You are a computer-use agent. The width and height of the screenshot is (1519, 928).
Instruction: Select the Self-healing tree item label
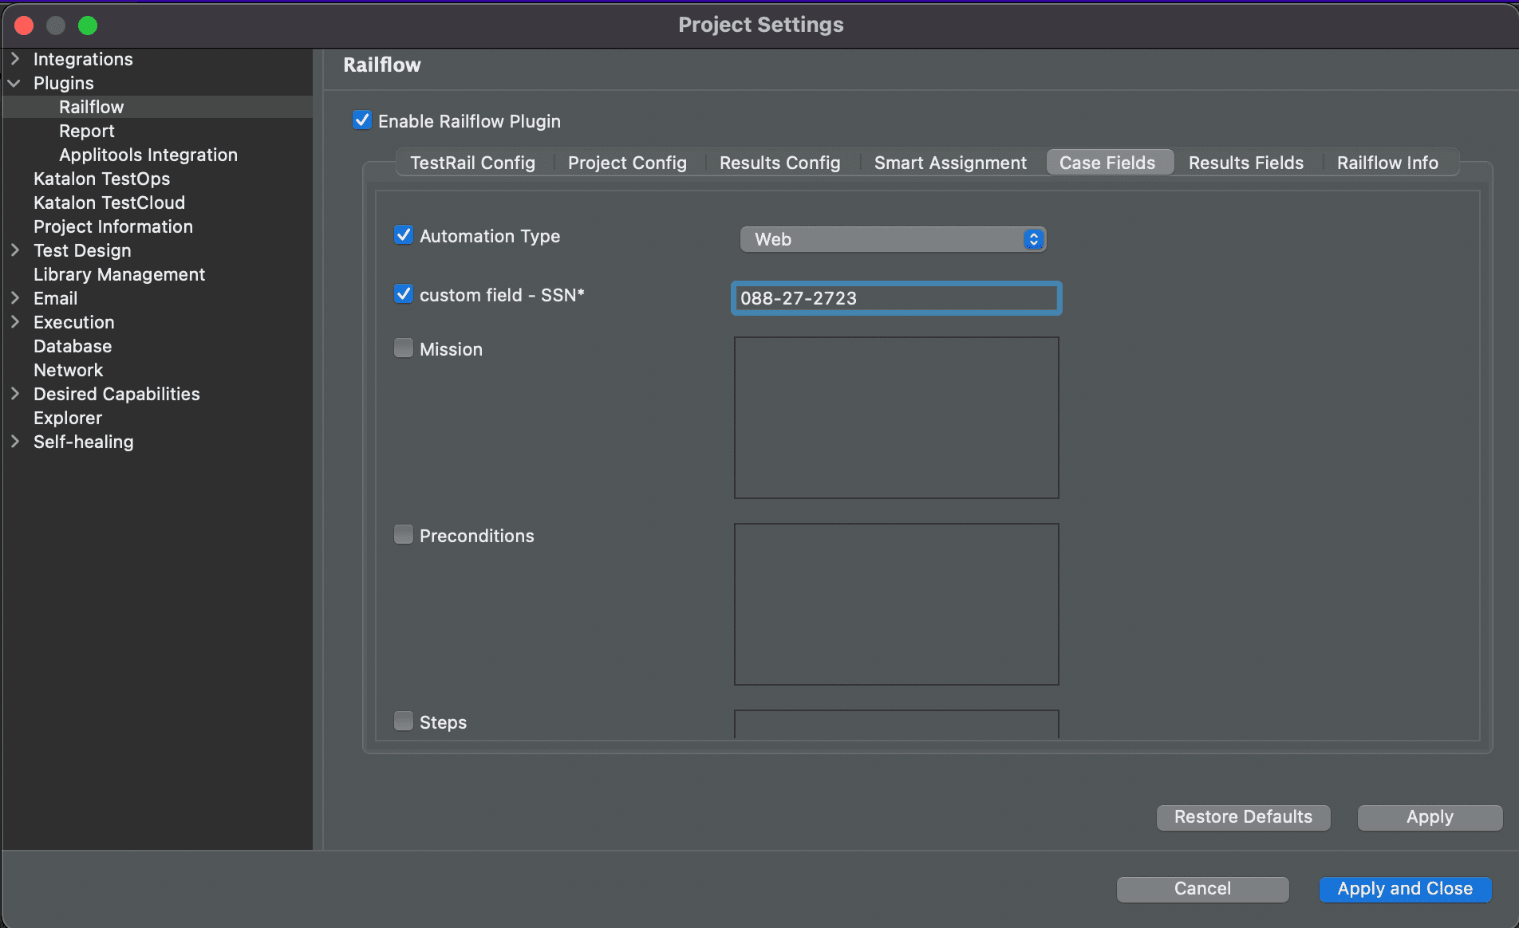84,442
